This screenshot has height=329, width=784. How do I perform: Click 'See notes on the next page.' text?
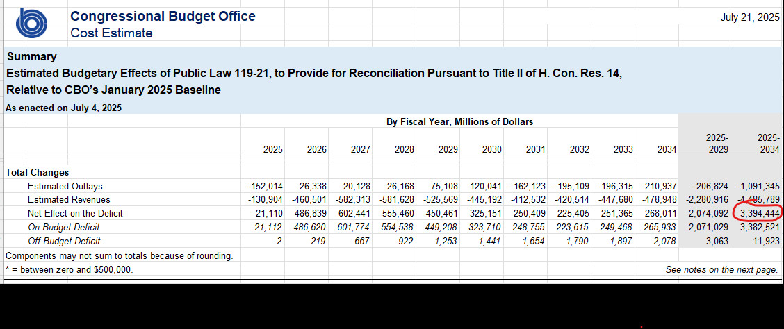click(721, 269)
